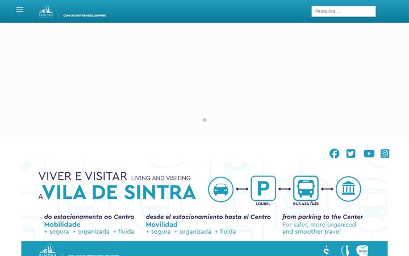This screenshot has height=256, width=409.
Task: Open the YouTube channel link
Action: point(369,154)
